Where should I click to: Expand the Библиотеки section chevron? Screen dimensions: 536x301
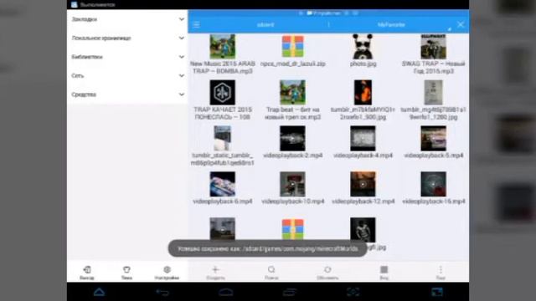[182, 57]
